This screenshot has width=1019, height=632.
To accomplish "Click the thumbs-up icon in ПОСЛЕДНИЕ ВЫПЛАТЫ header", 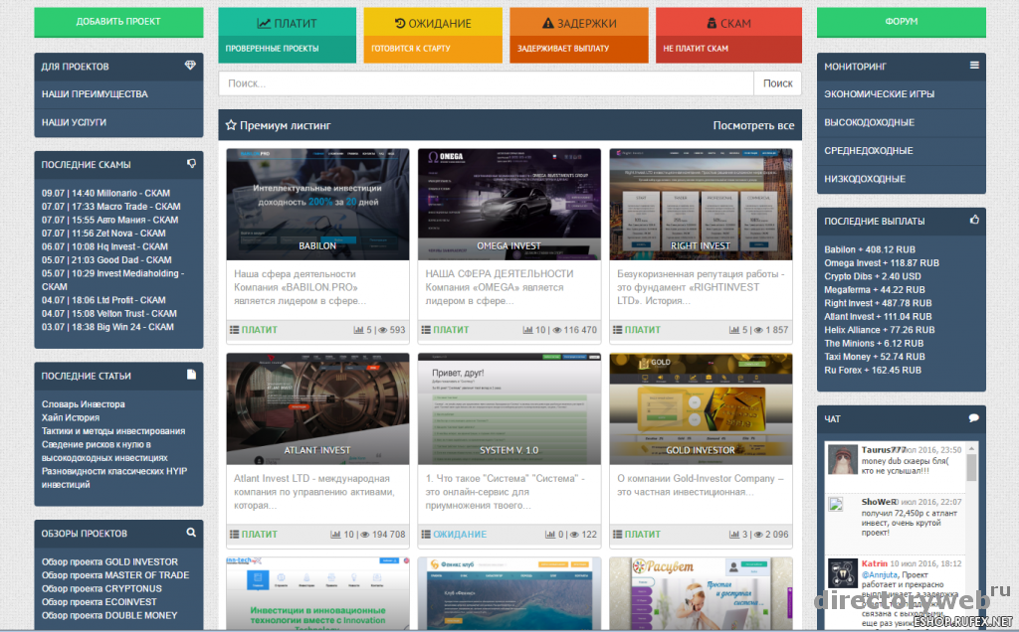I will (x=974, y=220).
